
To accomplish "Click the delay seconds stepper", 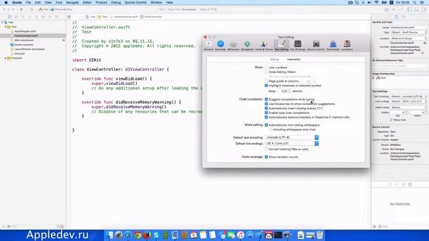I will [290, 91].
